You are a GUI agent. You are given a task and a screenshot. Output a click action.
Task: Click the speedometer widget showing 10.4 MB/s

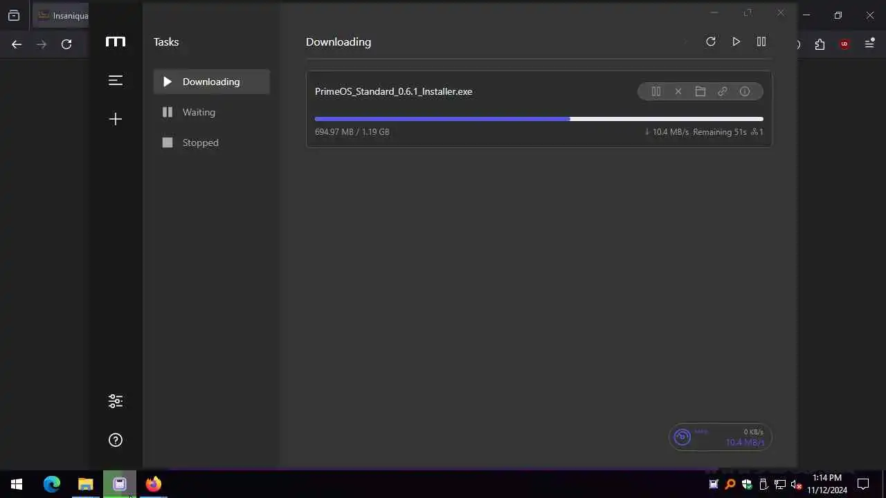pyautogui.click(x=720, y=437)
